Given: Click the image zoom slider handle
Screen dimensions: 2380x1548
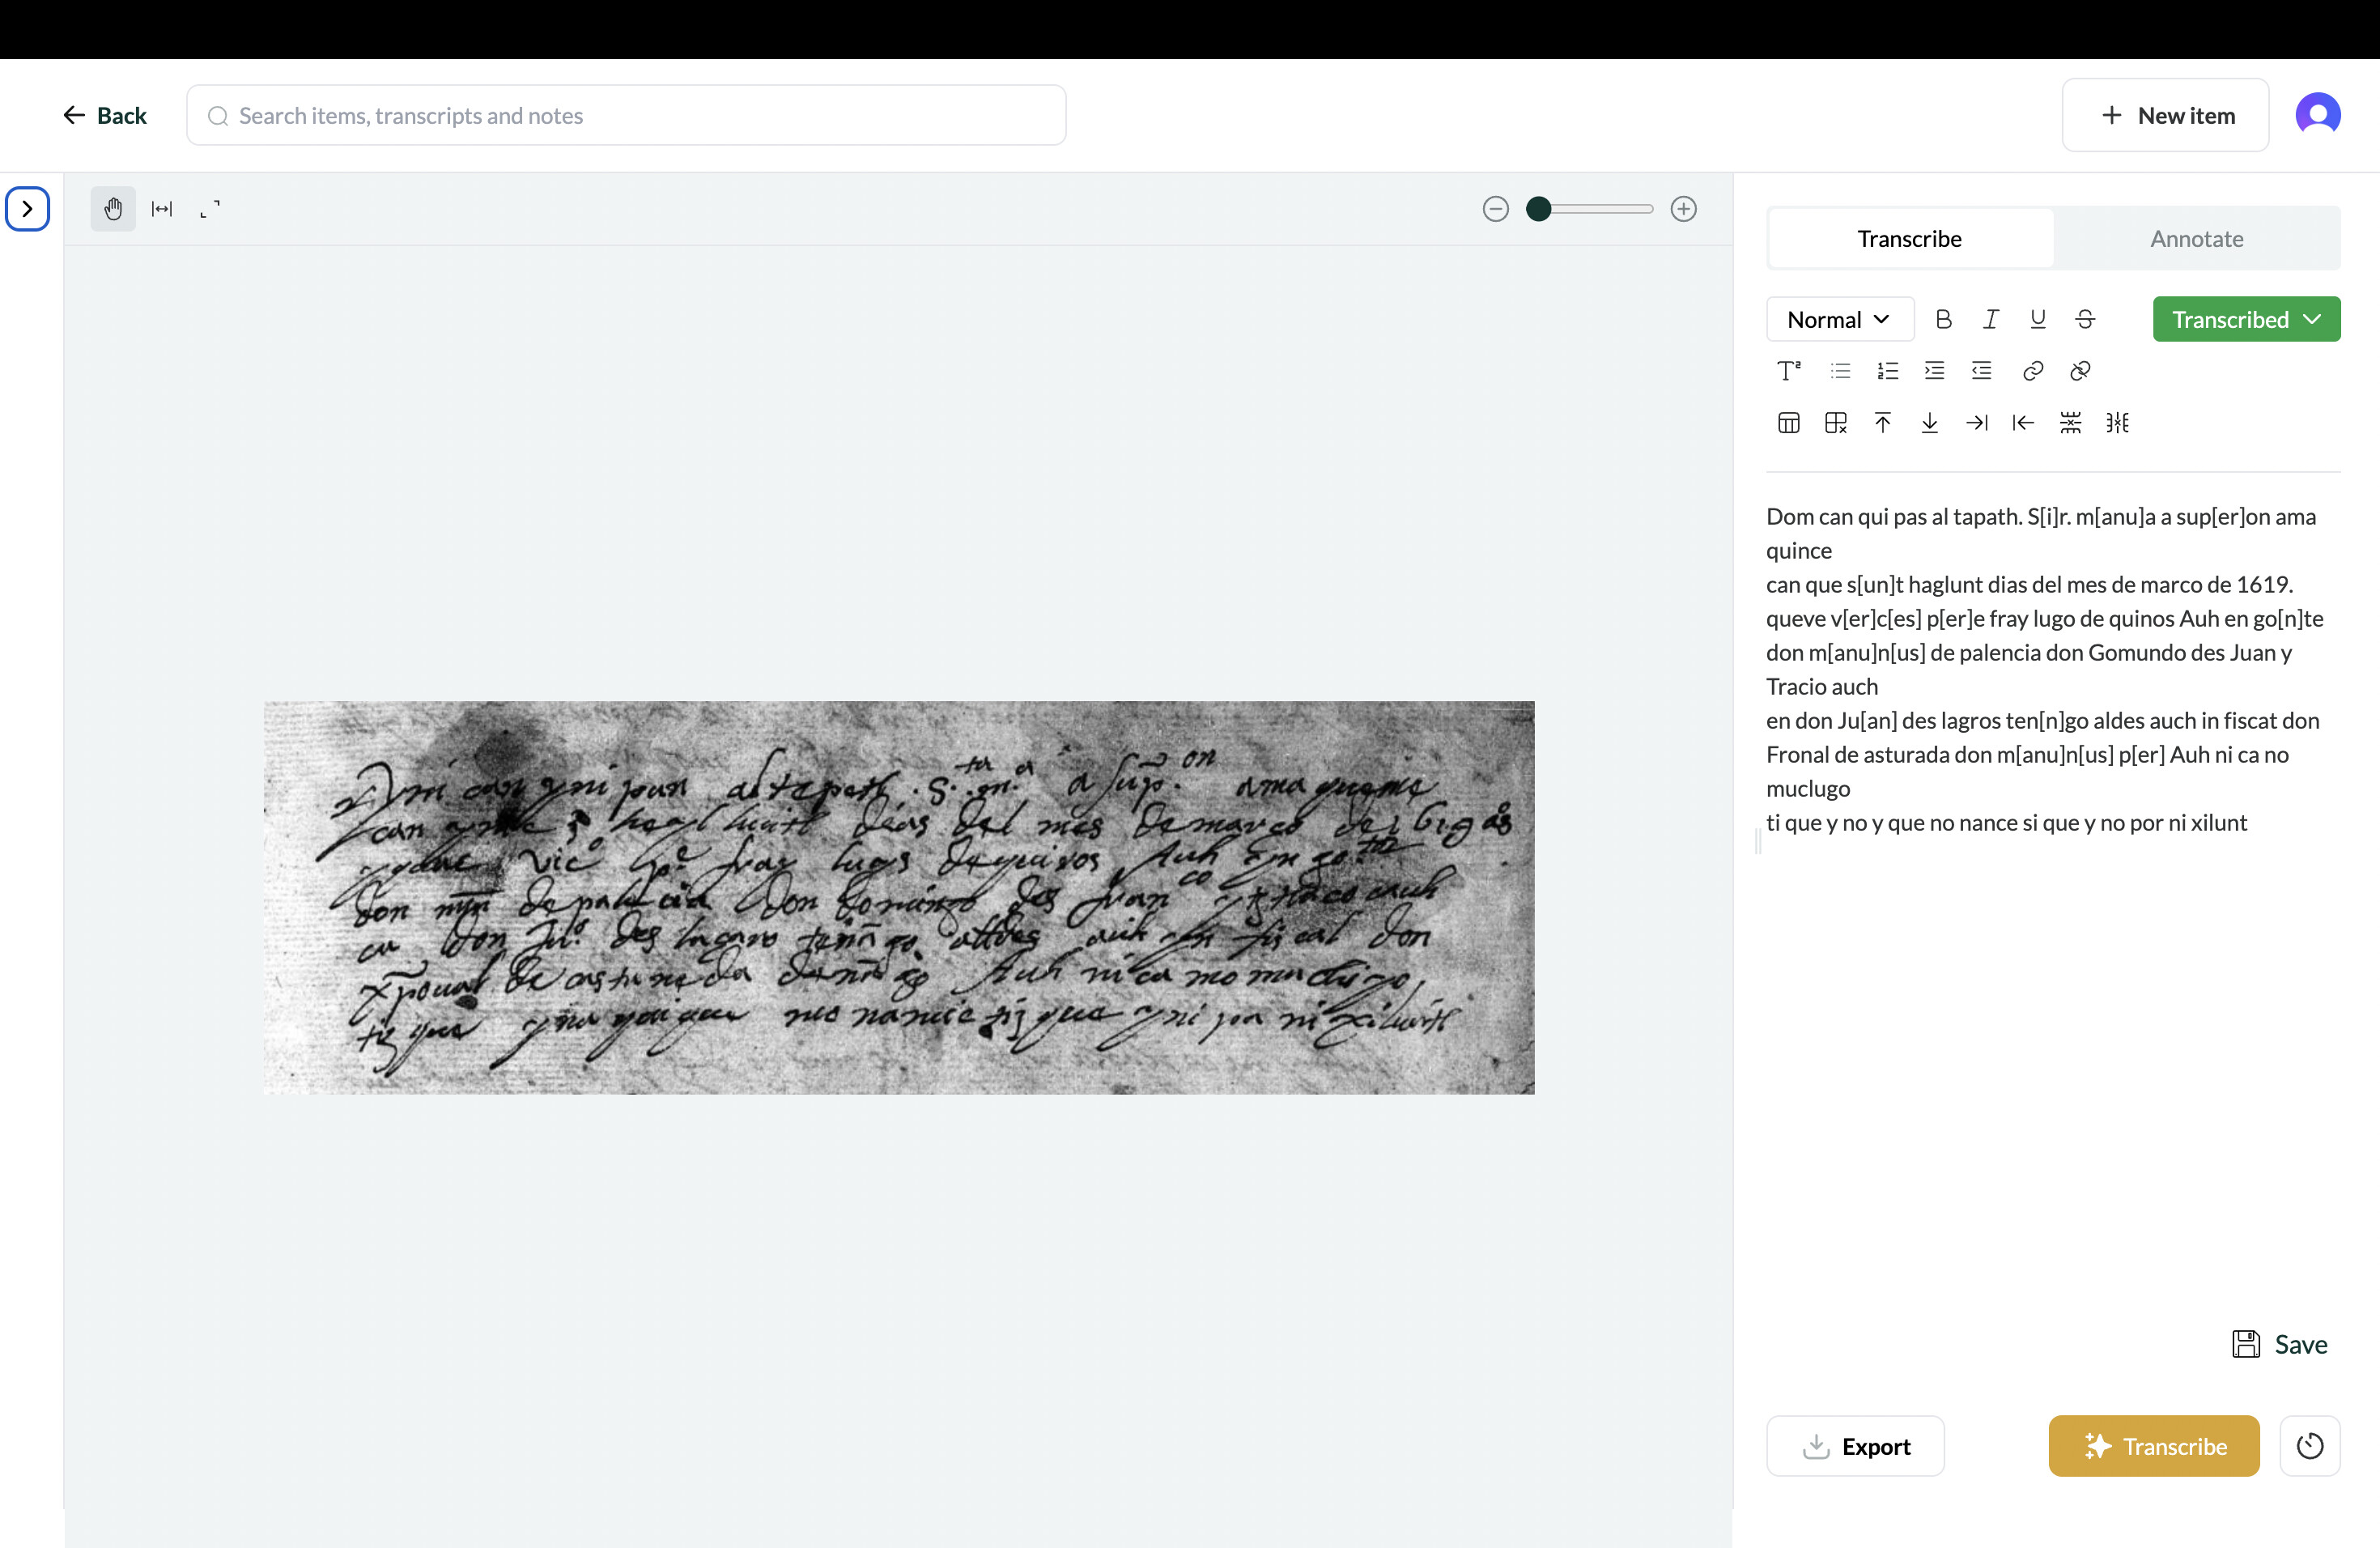Looking at the screenshot, I should pyautogui.click(x=1539, y=209).
